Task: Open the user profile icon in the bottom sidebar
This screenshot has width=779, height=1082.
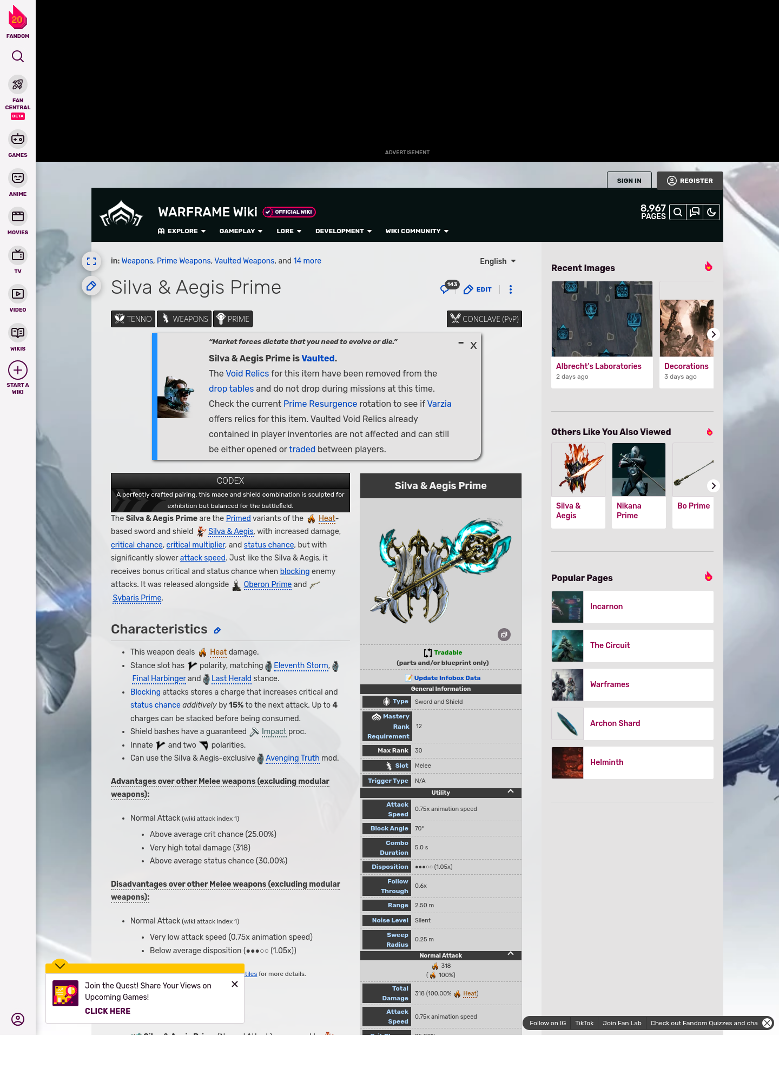Action: point(18,1019)
